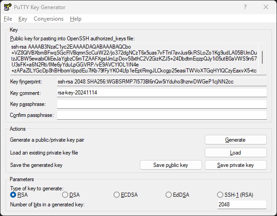Click the Key fingerprint field
This screenshot has width=277, height=216.
point(162,82)
